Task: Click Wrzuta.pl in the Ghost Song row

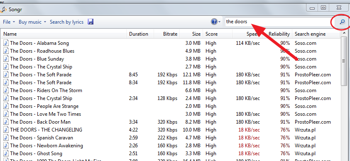Action: (x=305, y=154)
